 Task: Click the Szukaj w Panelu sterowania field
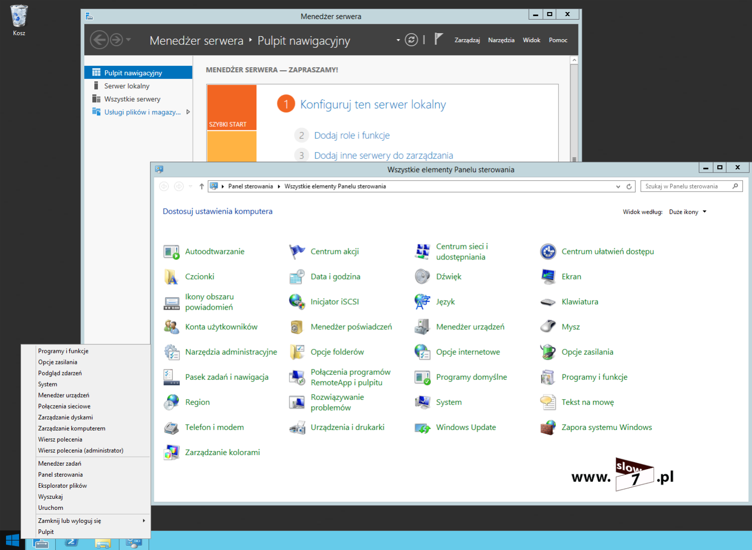point(685,186)
